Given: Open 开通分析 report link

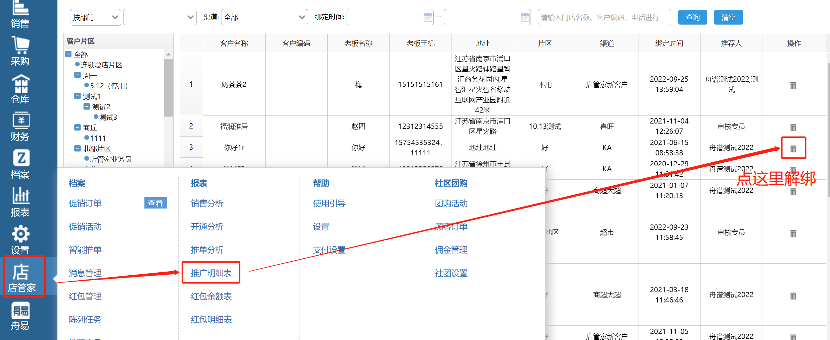Looking at the screenshot, I should pos(207,226).
